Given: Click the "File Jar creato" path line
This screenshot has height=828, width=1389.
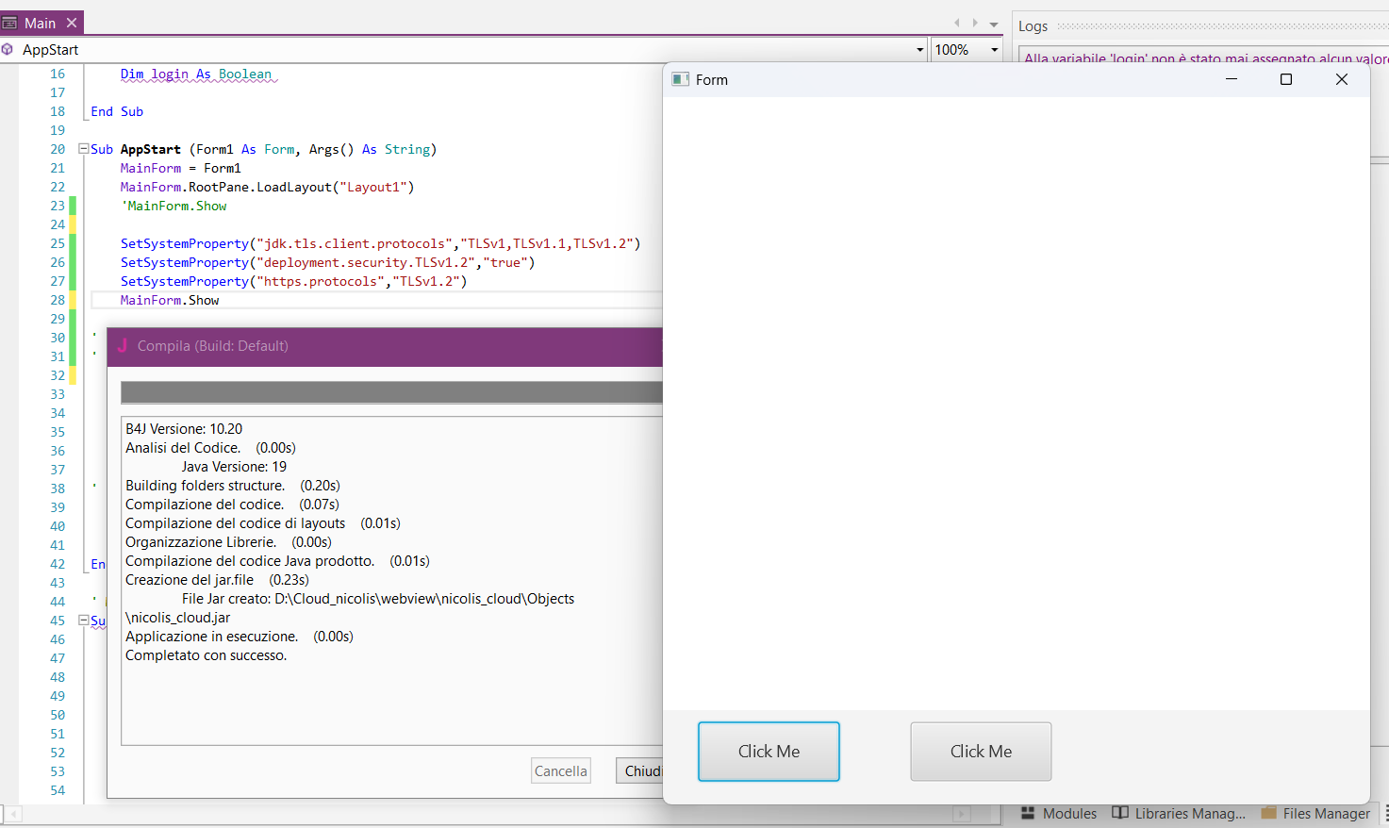Looking at the screenshot, I should point(378,599).
